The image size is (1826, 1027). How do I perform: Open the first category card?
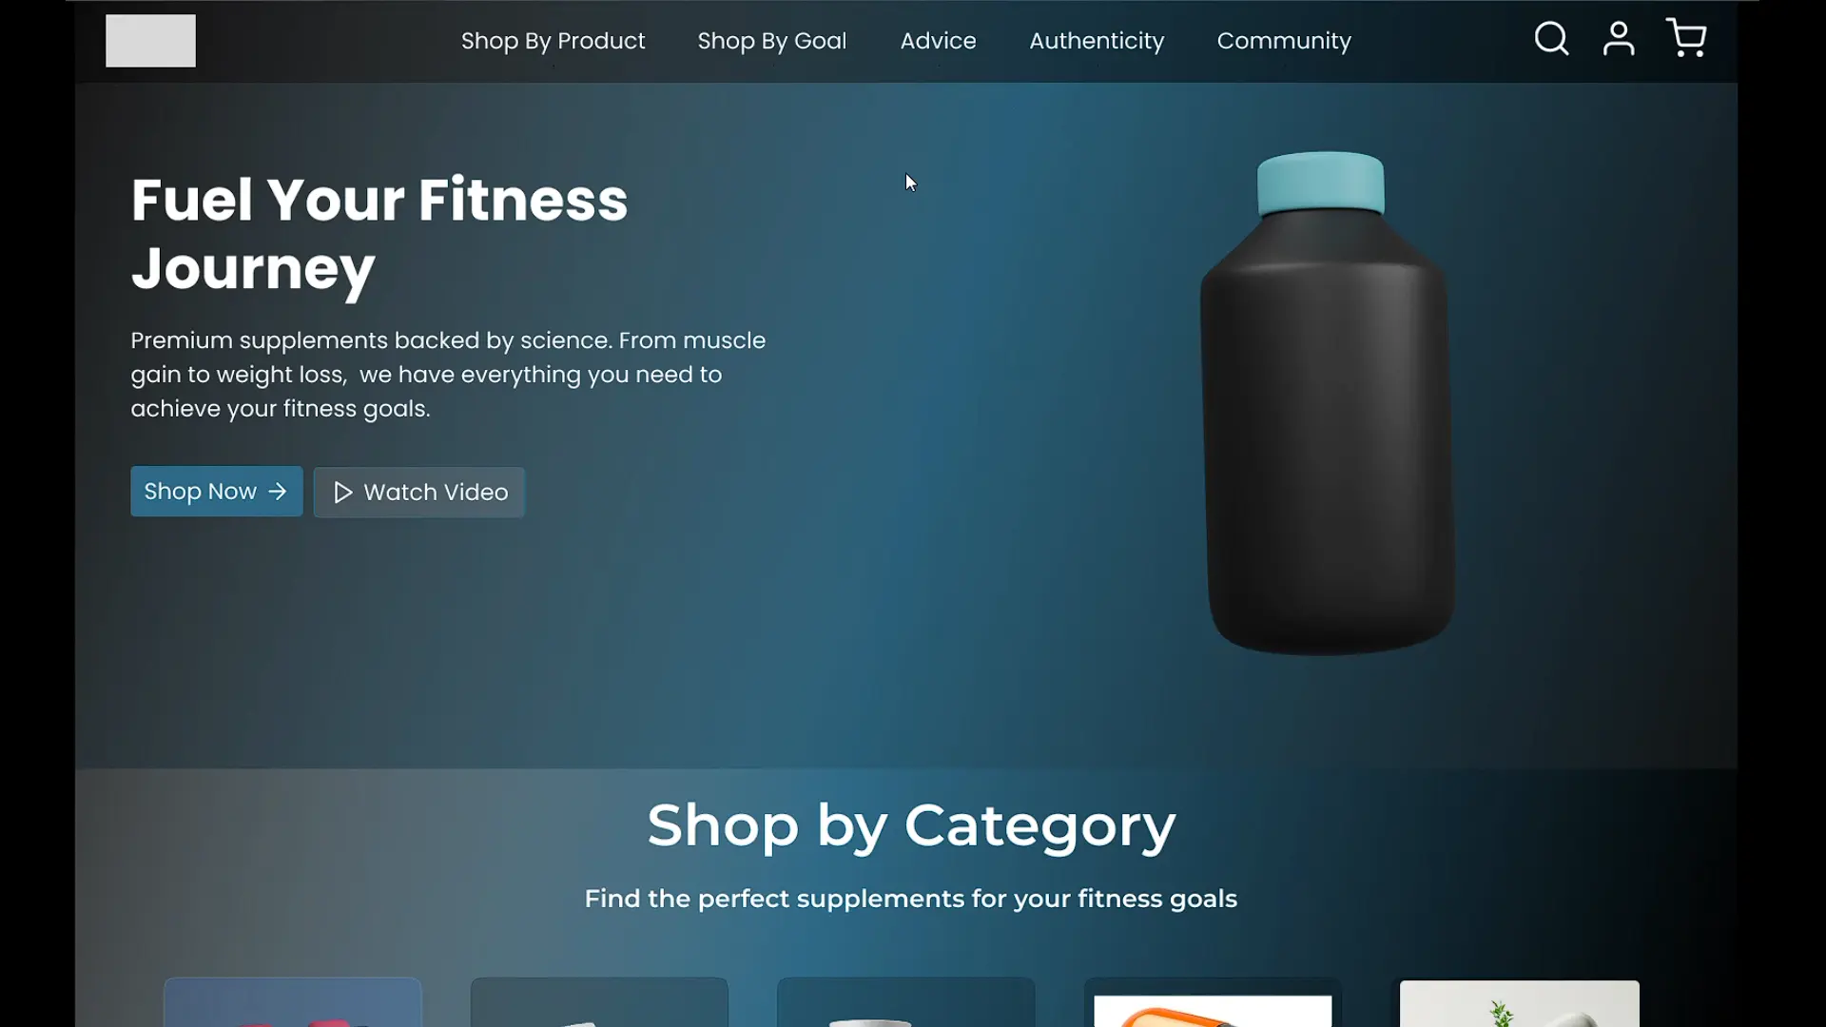pyautogui.click(x=293, y=1002)
